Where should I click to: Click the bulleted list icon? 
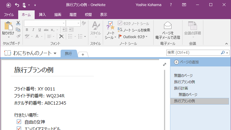tap(70, 36)
